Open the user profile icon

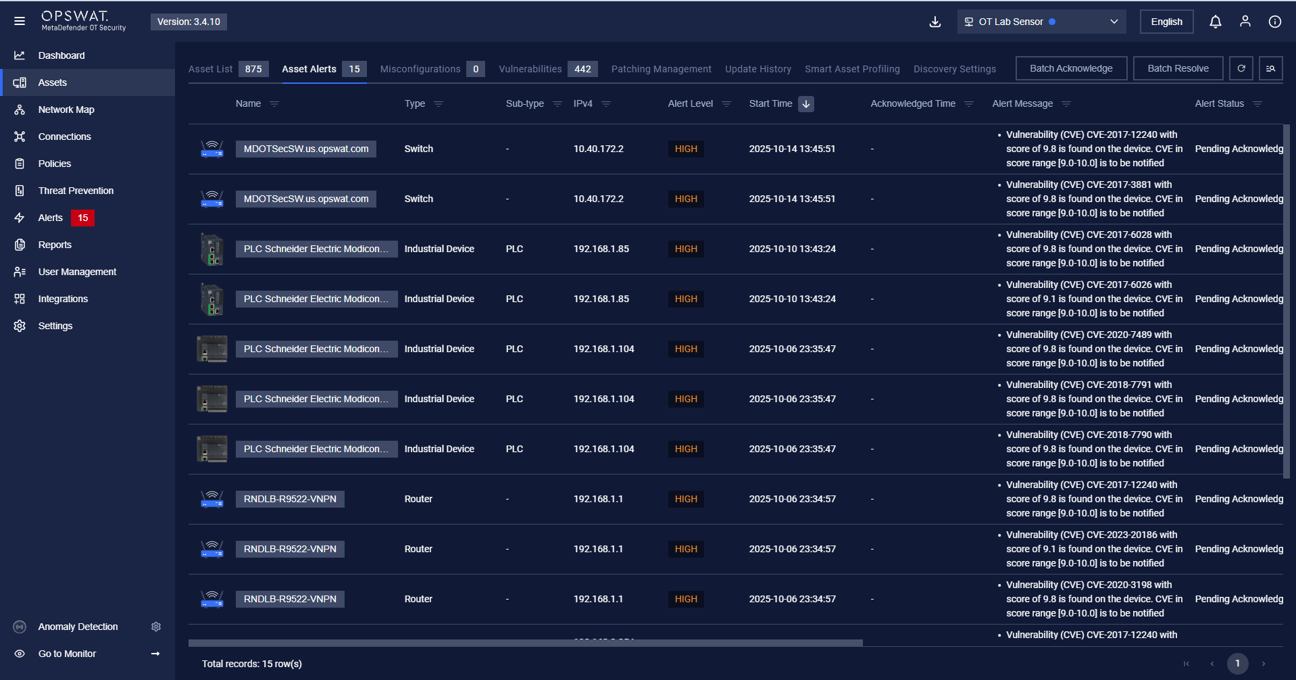tap(1245, 22)
